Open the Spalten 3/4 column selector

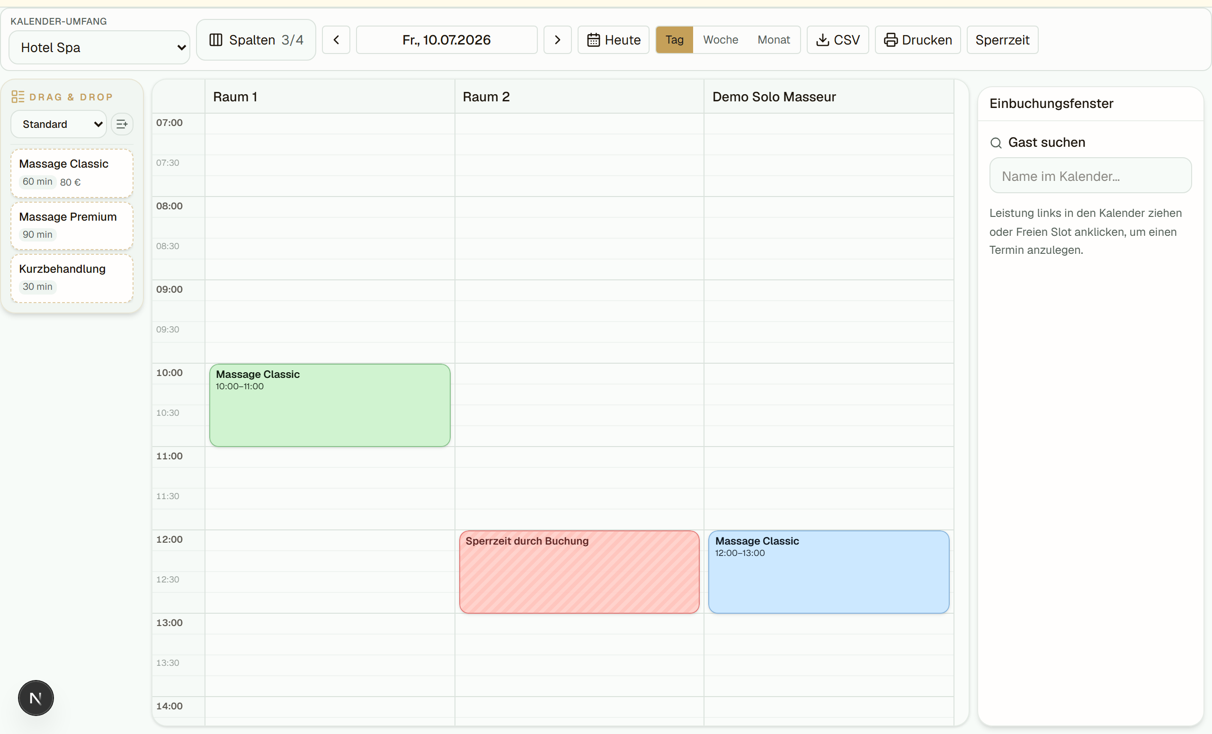[256, 40]
